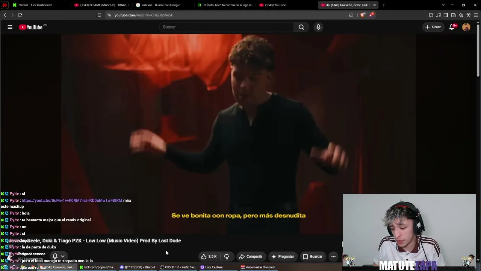Image resolution: width=481 pixels, height=271 pixels.
Task: Open the browser main menu
Action: [x=476, y=15]
